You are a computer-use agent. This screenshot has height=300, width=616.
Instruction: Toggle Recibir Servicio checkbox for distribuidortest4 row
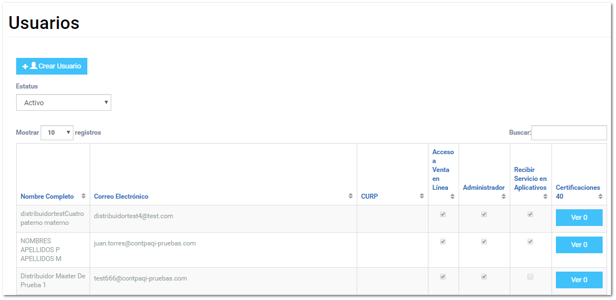(530, 214)
